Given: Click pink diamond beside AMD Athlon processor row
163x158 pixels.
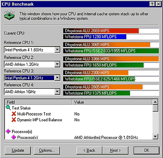Looking at the screenshot, I should tap(13, 137).
